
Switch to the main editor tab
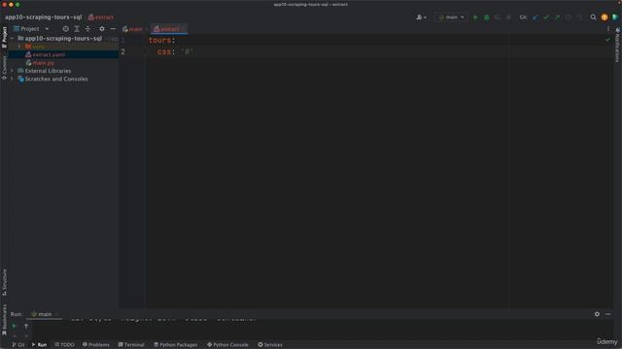133,29
